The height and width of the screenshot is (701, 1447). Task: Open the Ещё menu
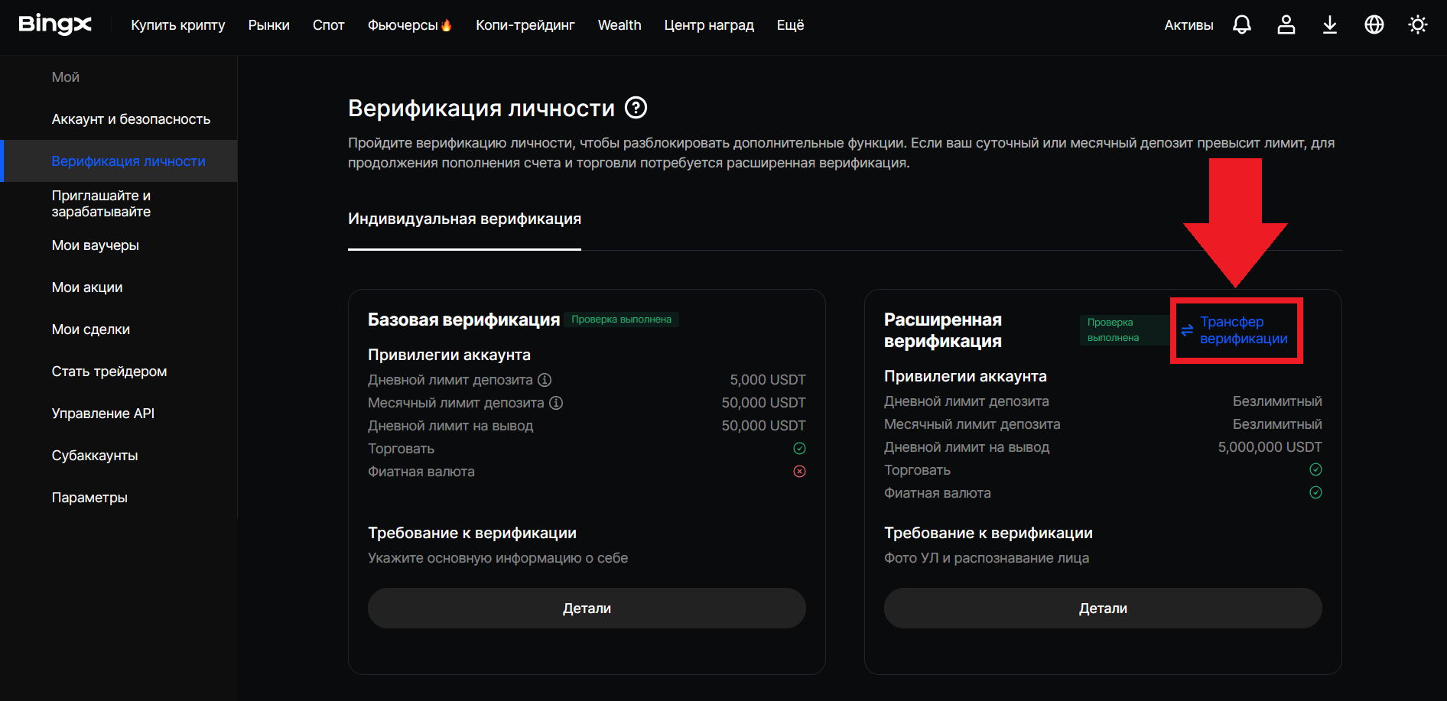click(x=790, y=25)
